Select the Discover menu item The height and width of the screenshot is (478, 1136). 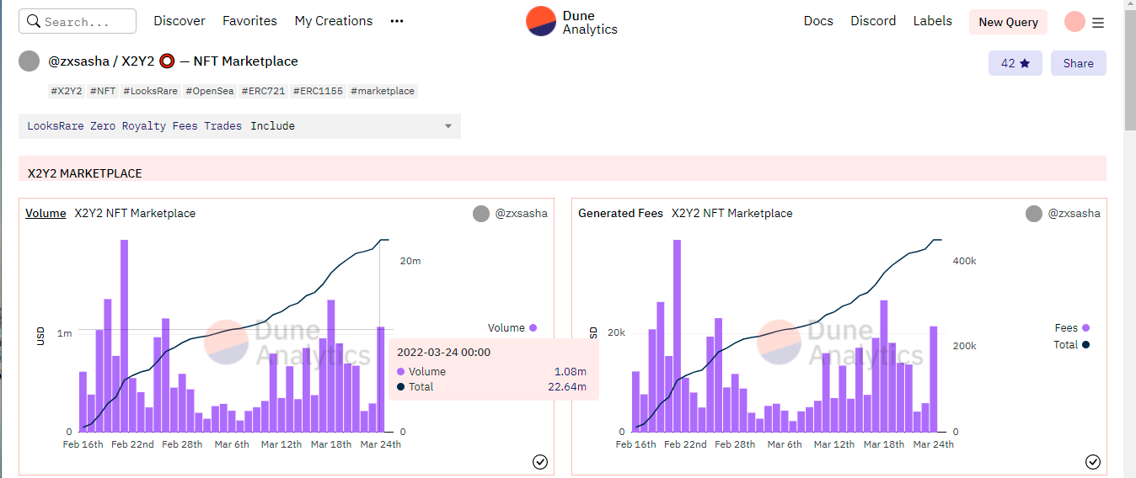[180, 21]
